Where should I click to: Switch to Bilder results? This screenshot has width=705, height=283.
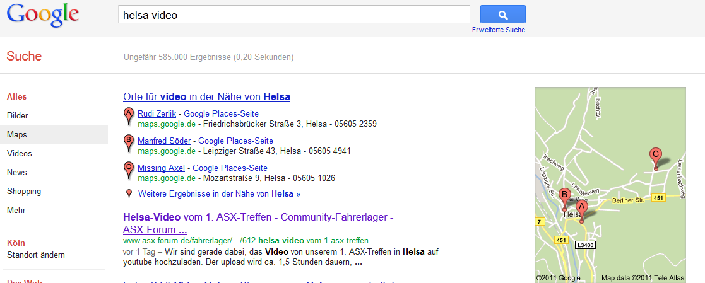[x=18, y=115]
